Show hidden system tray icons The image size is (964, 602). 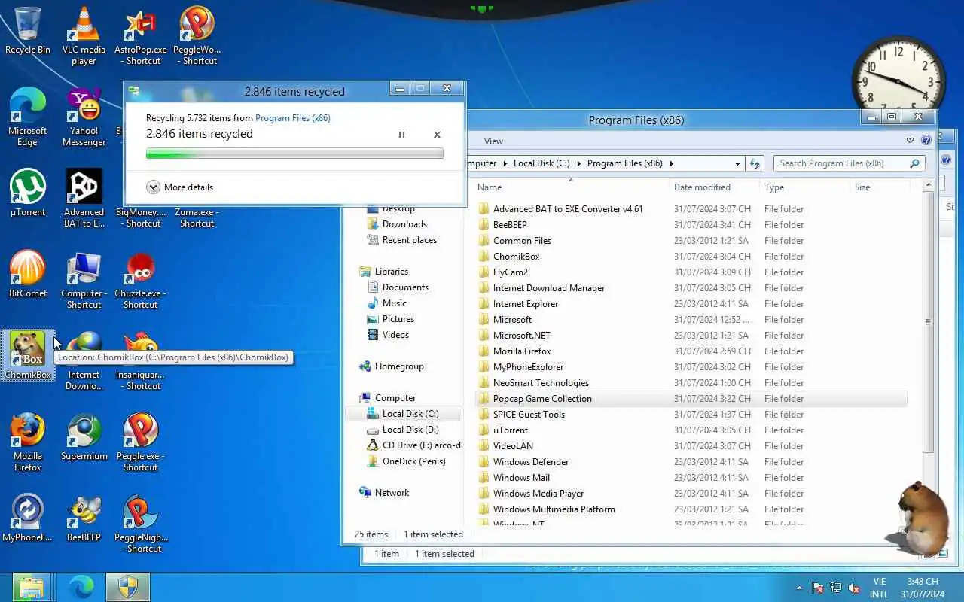(x=799, y=588)
